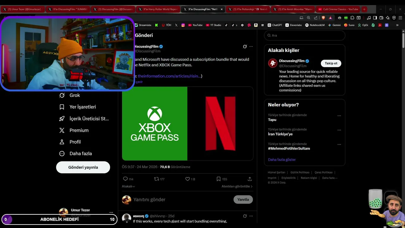Open Grok from the sidebar
The width and height of the screenshot is (405, 228).
(70, 95)
